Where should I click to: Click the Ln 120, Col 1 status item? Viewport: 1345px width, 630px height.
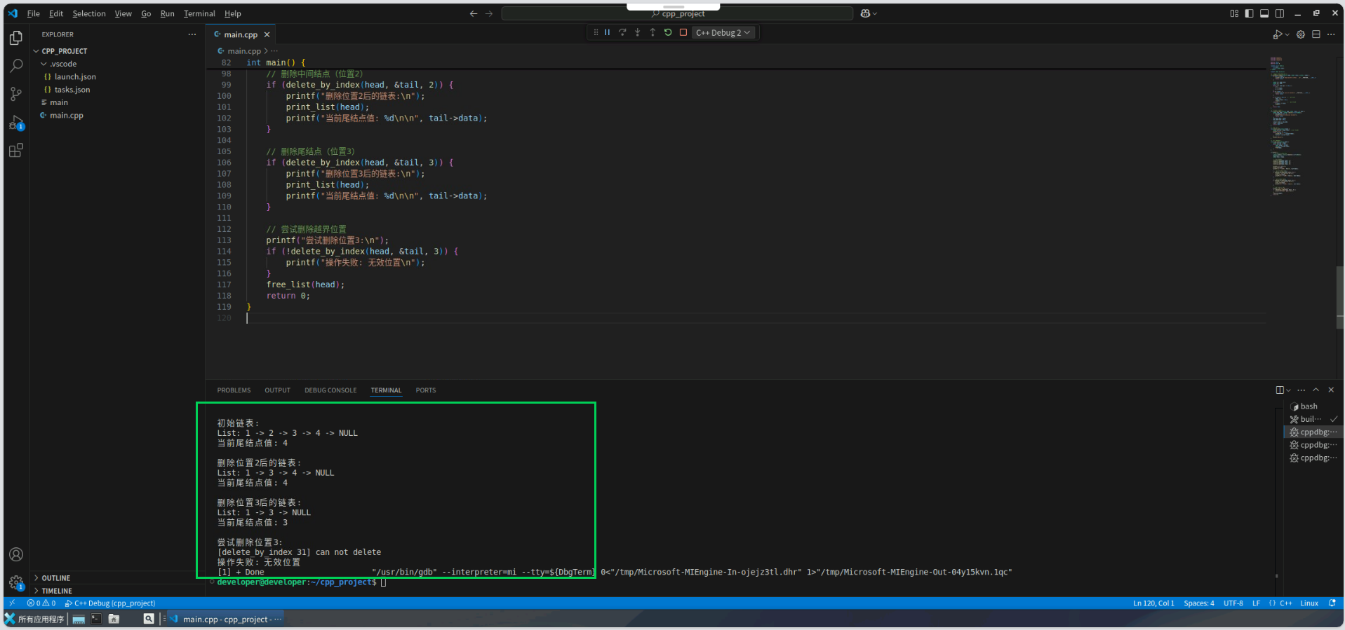click(x=1153, y=603)
